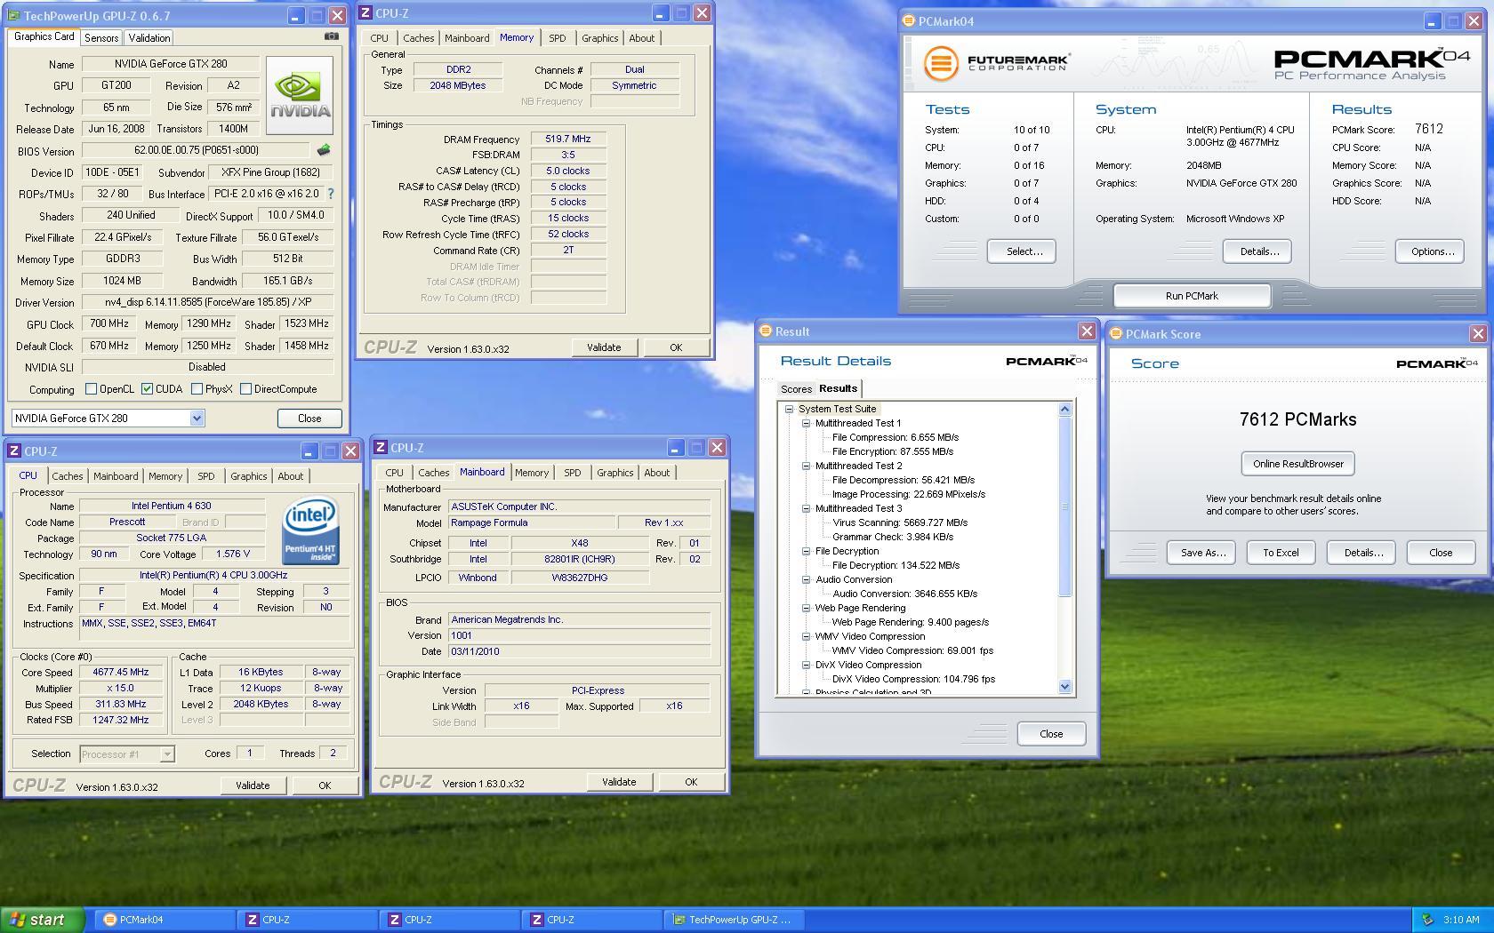The image size is (1494, 933).
Task: Click the CPU-Z Mainboard window title icon
Action: (x=381, y=448)
